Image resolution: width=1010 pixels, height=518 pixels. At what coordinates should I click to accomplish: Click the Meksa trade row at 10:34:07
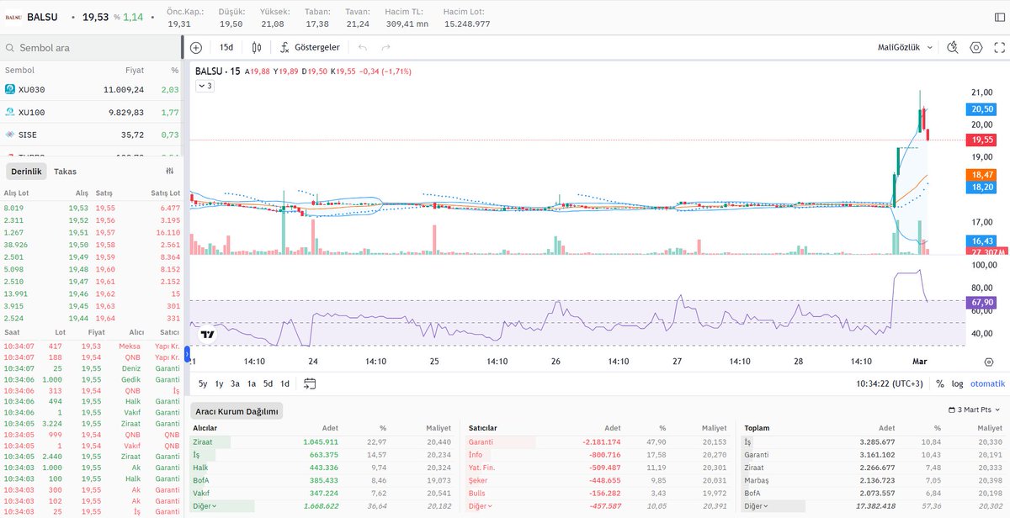pos(91,345)
